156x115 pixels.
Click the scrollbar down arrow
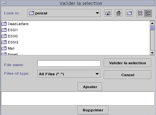click(152, 53)
